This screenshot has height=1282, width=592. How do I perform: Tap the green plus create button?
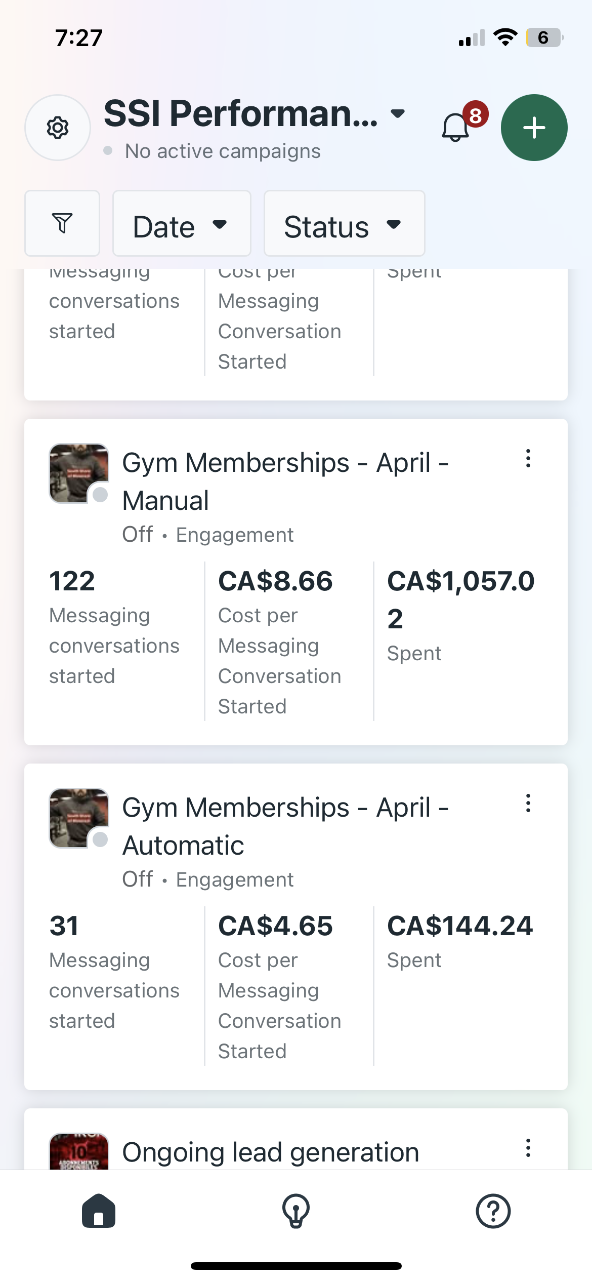click(x=534, y=128)
